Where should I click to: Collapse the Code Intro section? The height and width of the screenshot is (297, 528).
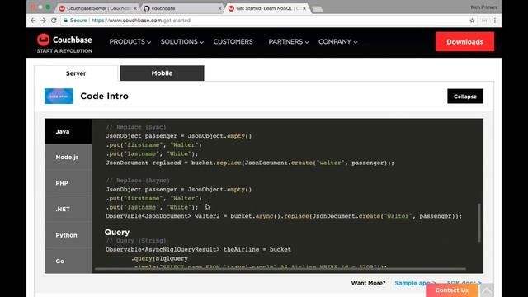coord(465,97)
